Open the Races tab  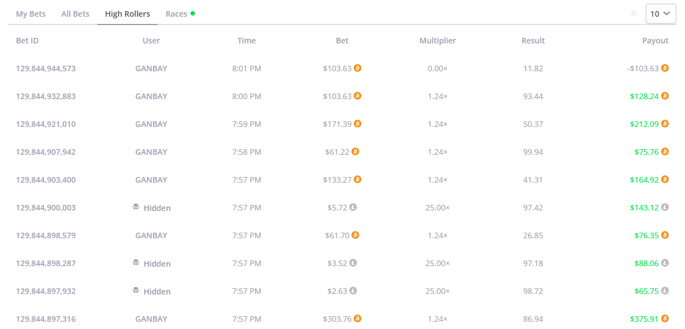[x=177, y=14]
